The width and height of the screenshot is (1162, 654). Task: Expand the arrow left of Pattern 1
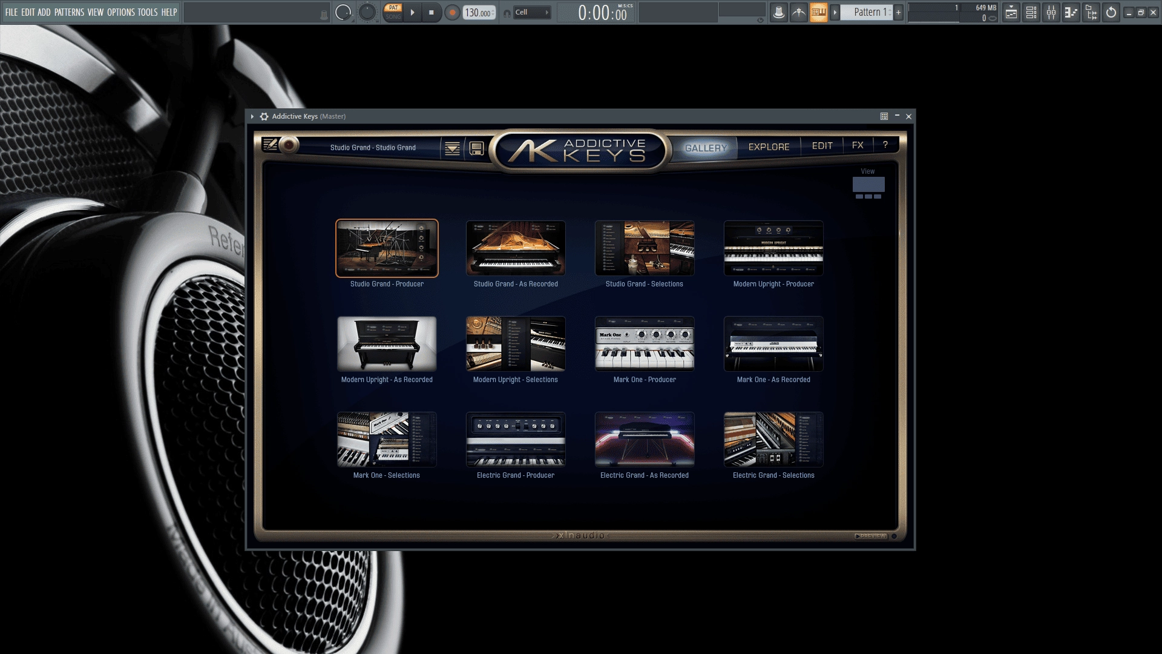coord(835,12)
